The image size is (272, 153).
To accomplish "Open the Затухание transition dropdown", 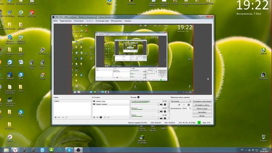I will pyautogui.click(x=181, y=101).
